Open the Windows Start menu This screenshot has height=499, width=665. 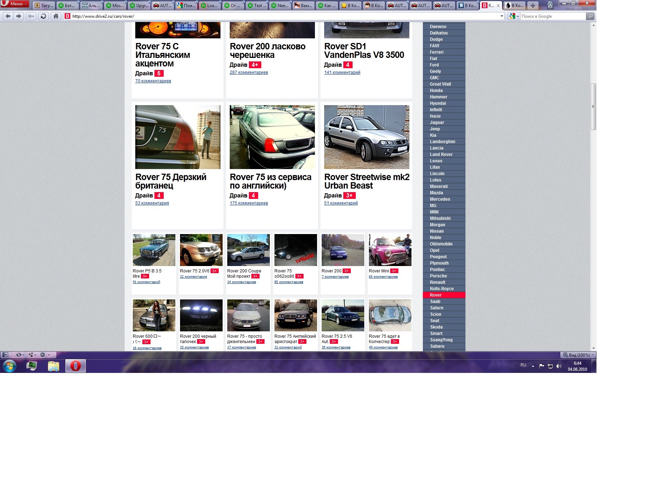[x=10, y=365]
